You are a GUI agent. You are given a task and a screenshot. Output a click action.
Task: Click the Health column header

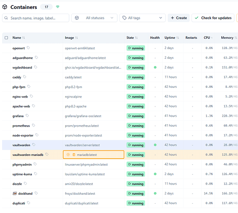(155, 37)
